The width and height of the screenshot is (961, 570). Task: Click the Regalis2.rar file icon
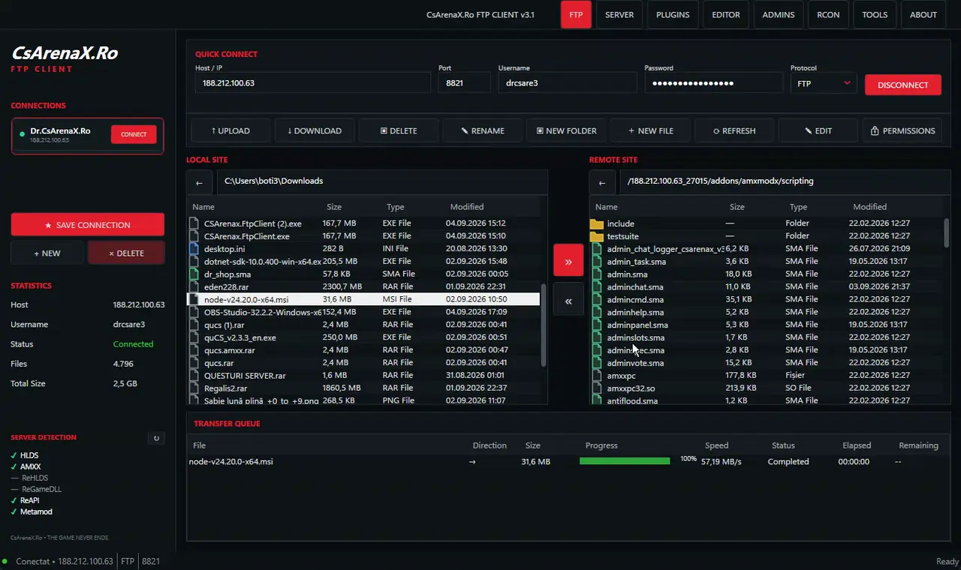click(194, 388)
